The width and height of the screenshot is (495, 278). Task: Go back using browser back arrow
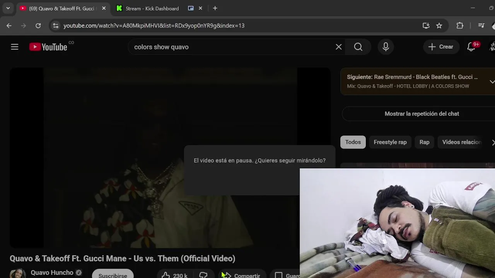[9, 25]
